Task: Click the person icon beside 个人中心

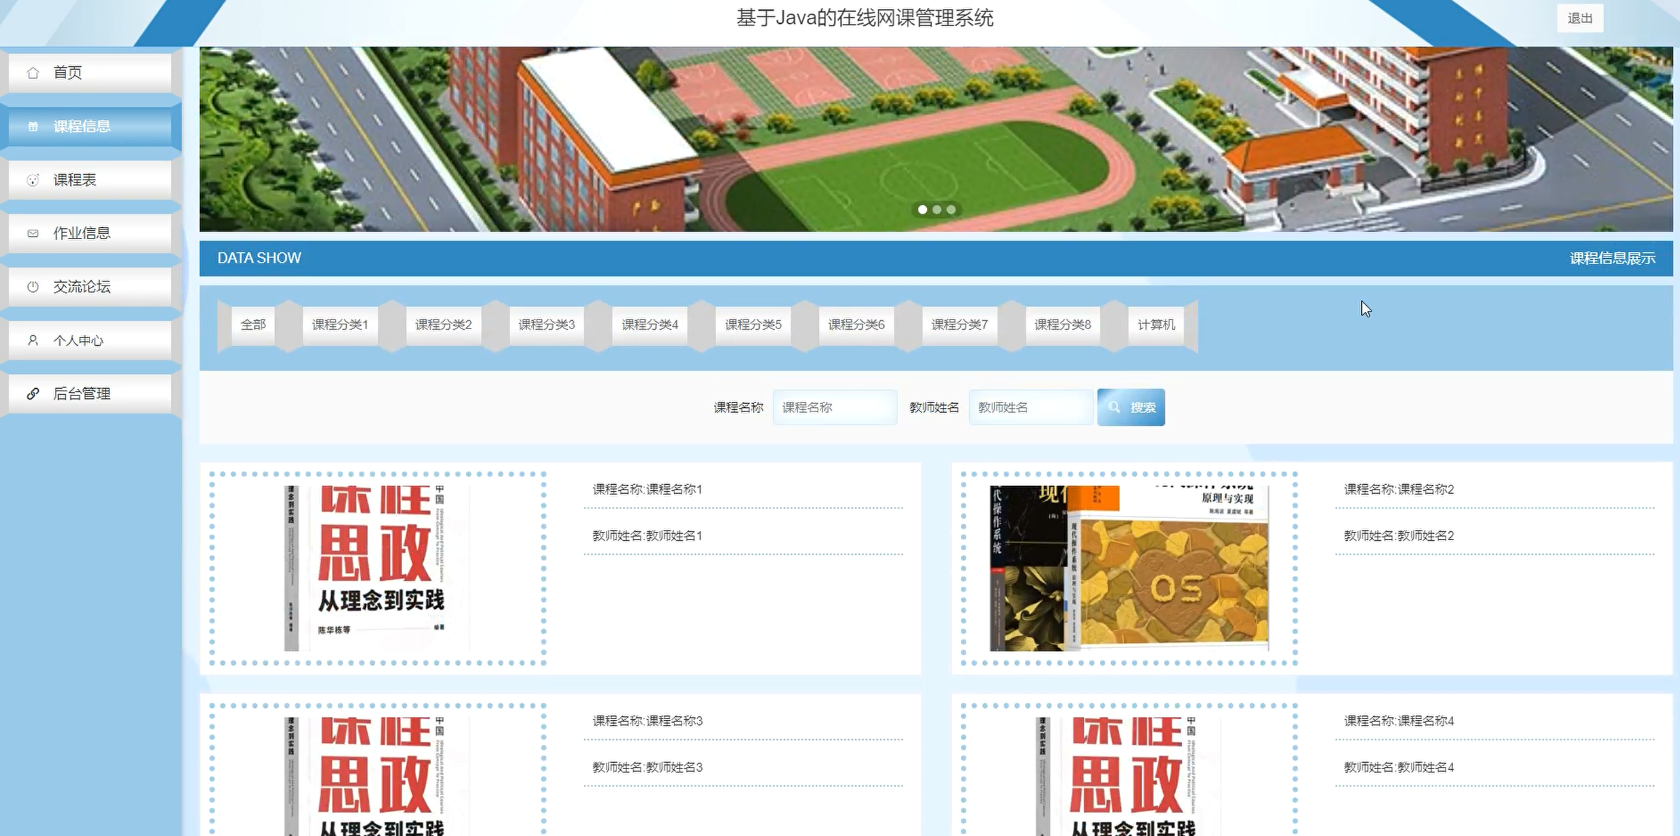Action: (x=33, y=340)
